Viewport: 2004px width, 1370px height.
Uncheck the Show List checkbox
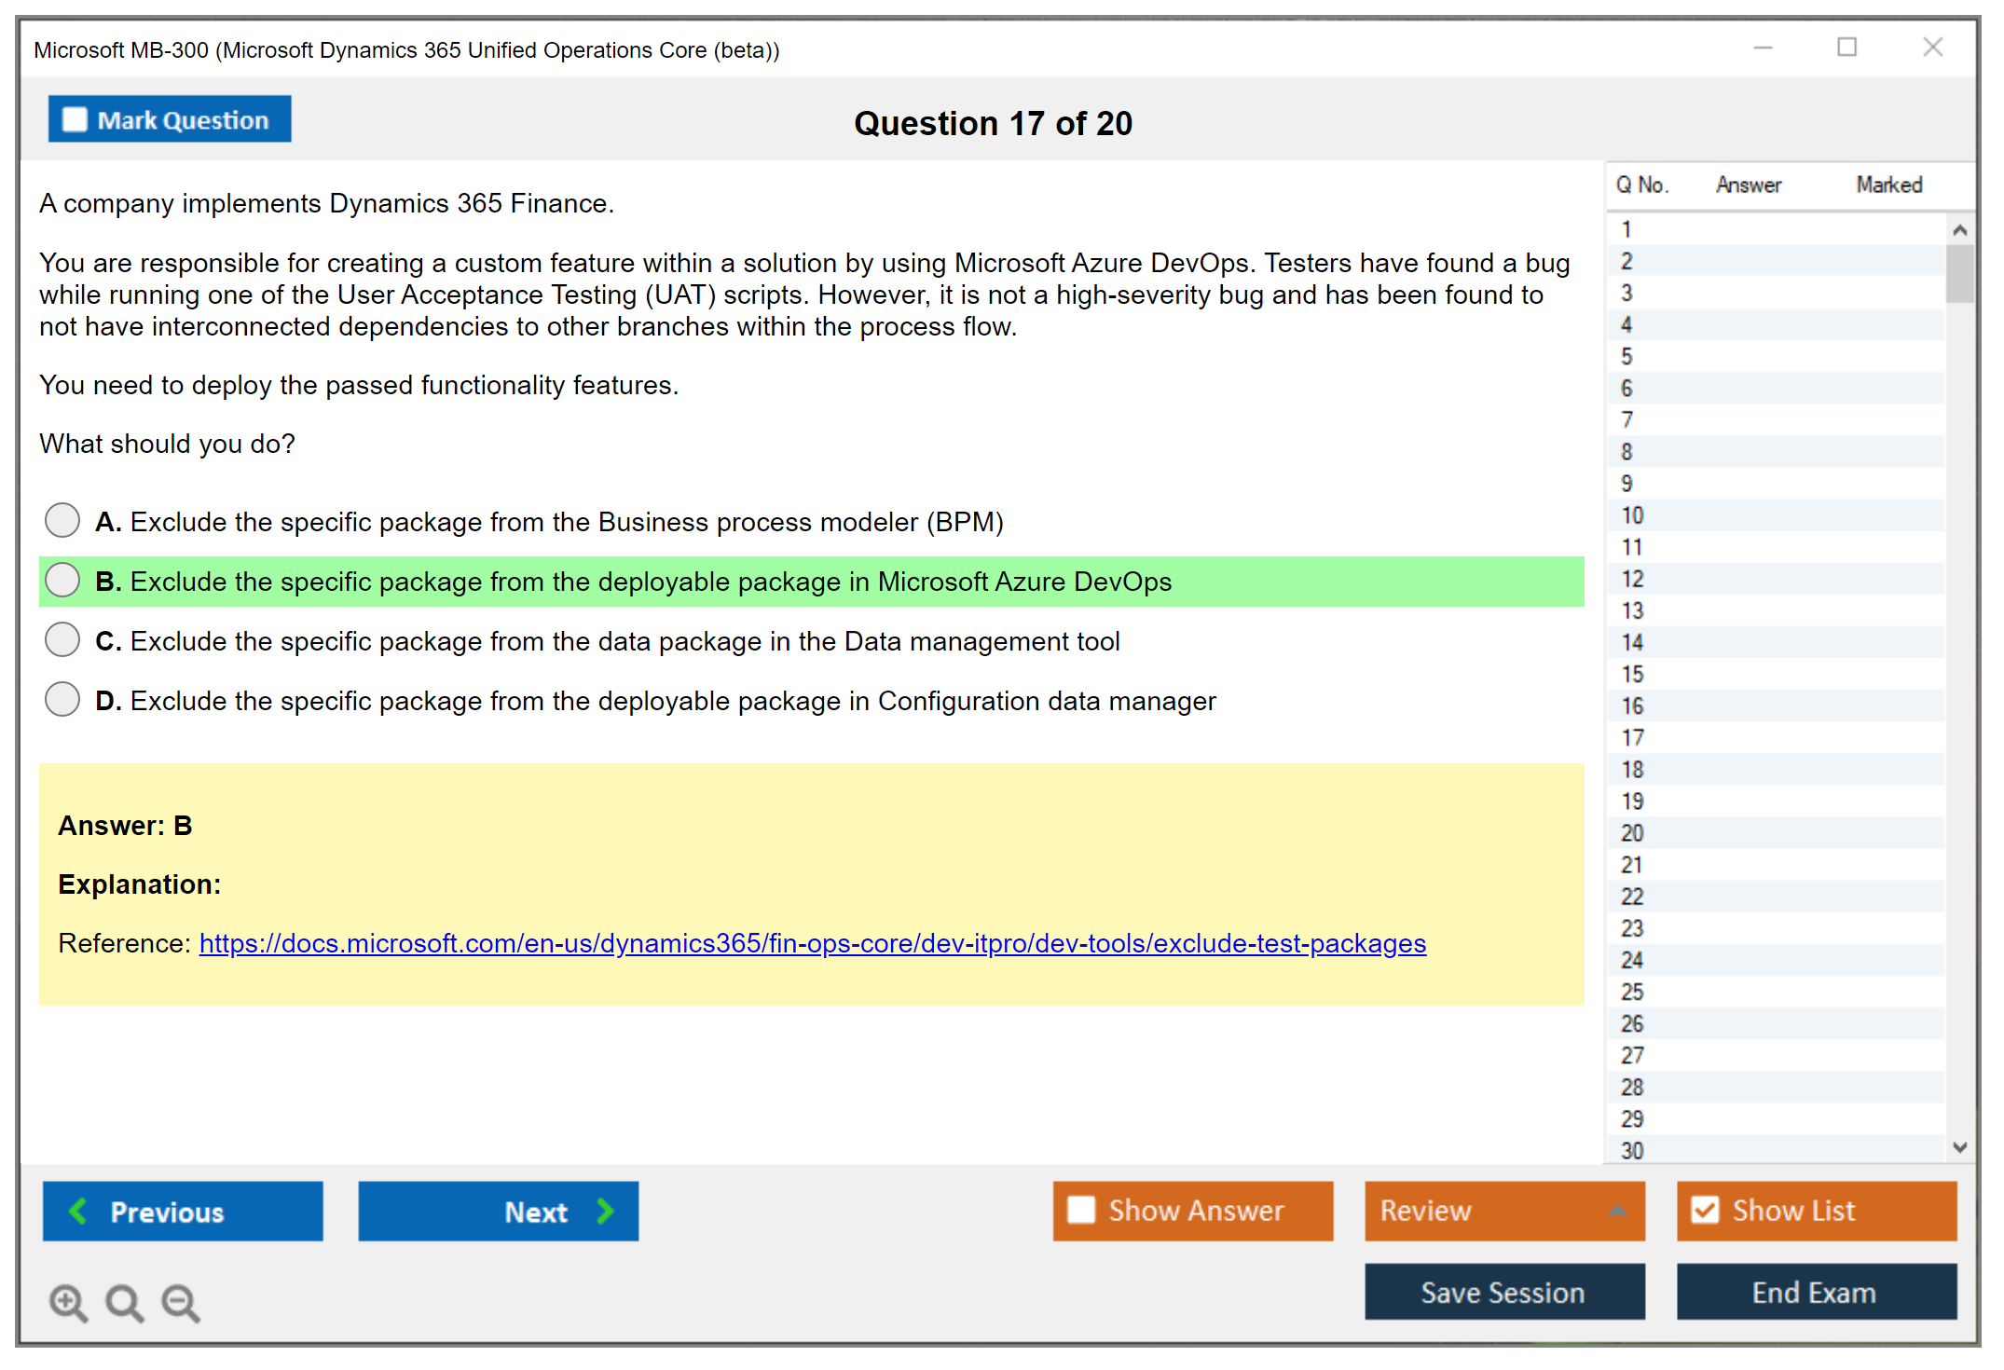(x=1705, y=1210)
